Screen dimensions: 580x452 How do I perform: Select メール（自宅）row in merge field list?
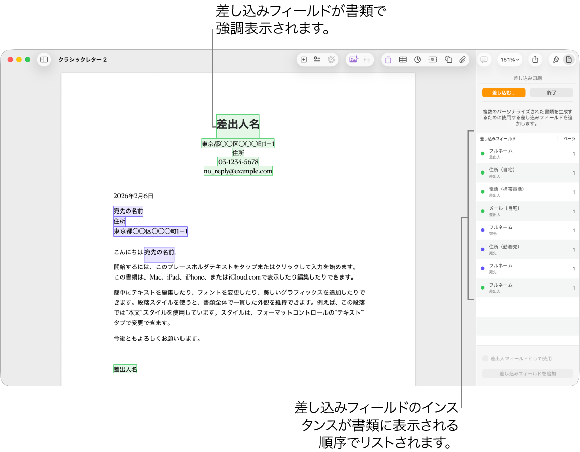(x=527, y=211)
